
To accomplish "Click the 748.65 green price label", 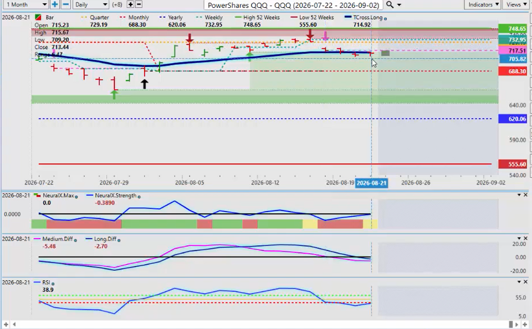I will point(513,29).
